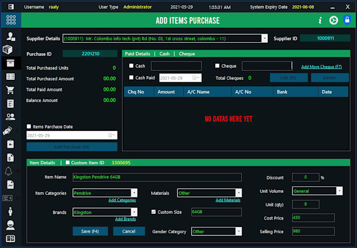
Task: Open the Add Categories link
Action: coord(122,200)
